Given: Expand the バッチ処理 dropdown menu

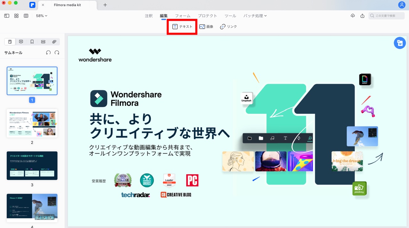Looking at the screenshot, I should [x=255, y=16].
